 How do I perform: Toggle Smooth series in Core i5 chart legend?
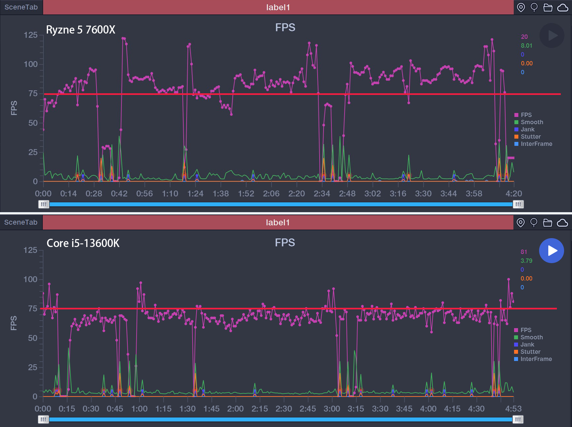click(529, 337)
